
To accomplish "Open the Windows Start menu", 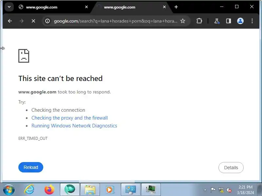I will coord(9,190).
